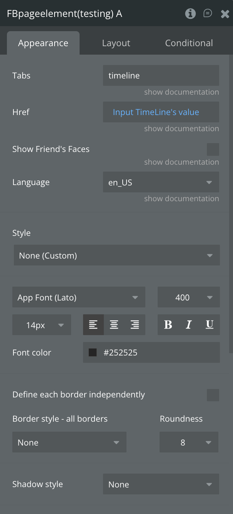Click the info icon in header
The width and height of the screenshot is (233, 514).
[x=190, y=14]
